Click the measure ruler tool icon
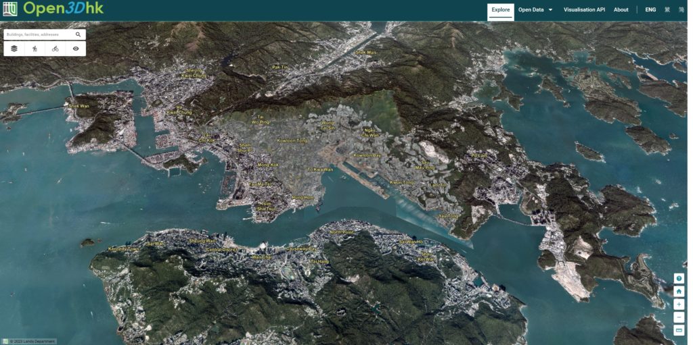693x345 pixels. pos(679,330)
